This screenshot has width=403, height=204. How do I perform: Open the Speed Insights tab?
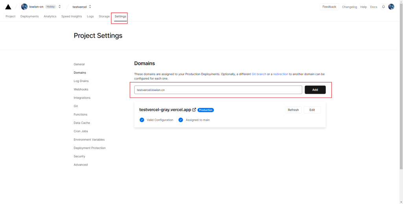click(72, 16)
